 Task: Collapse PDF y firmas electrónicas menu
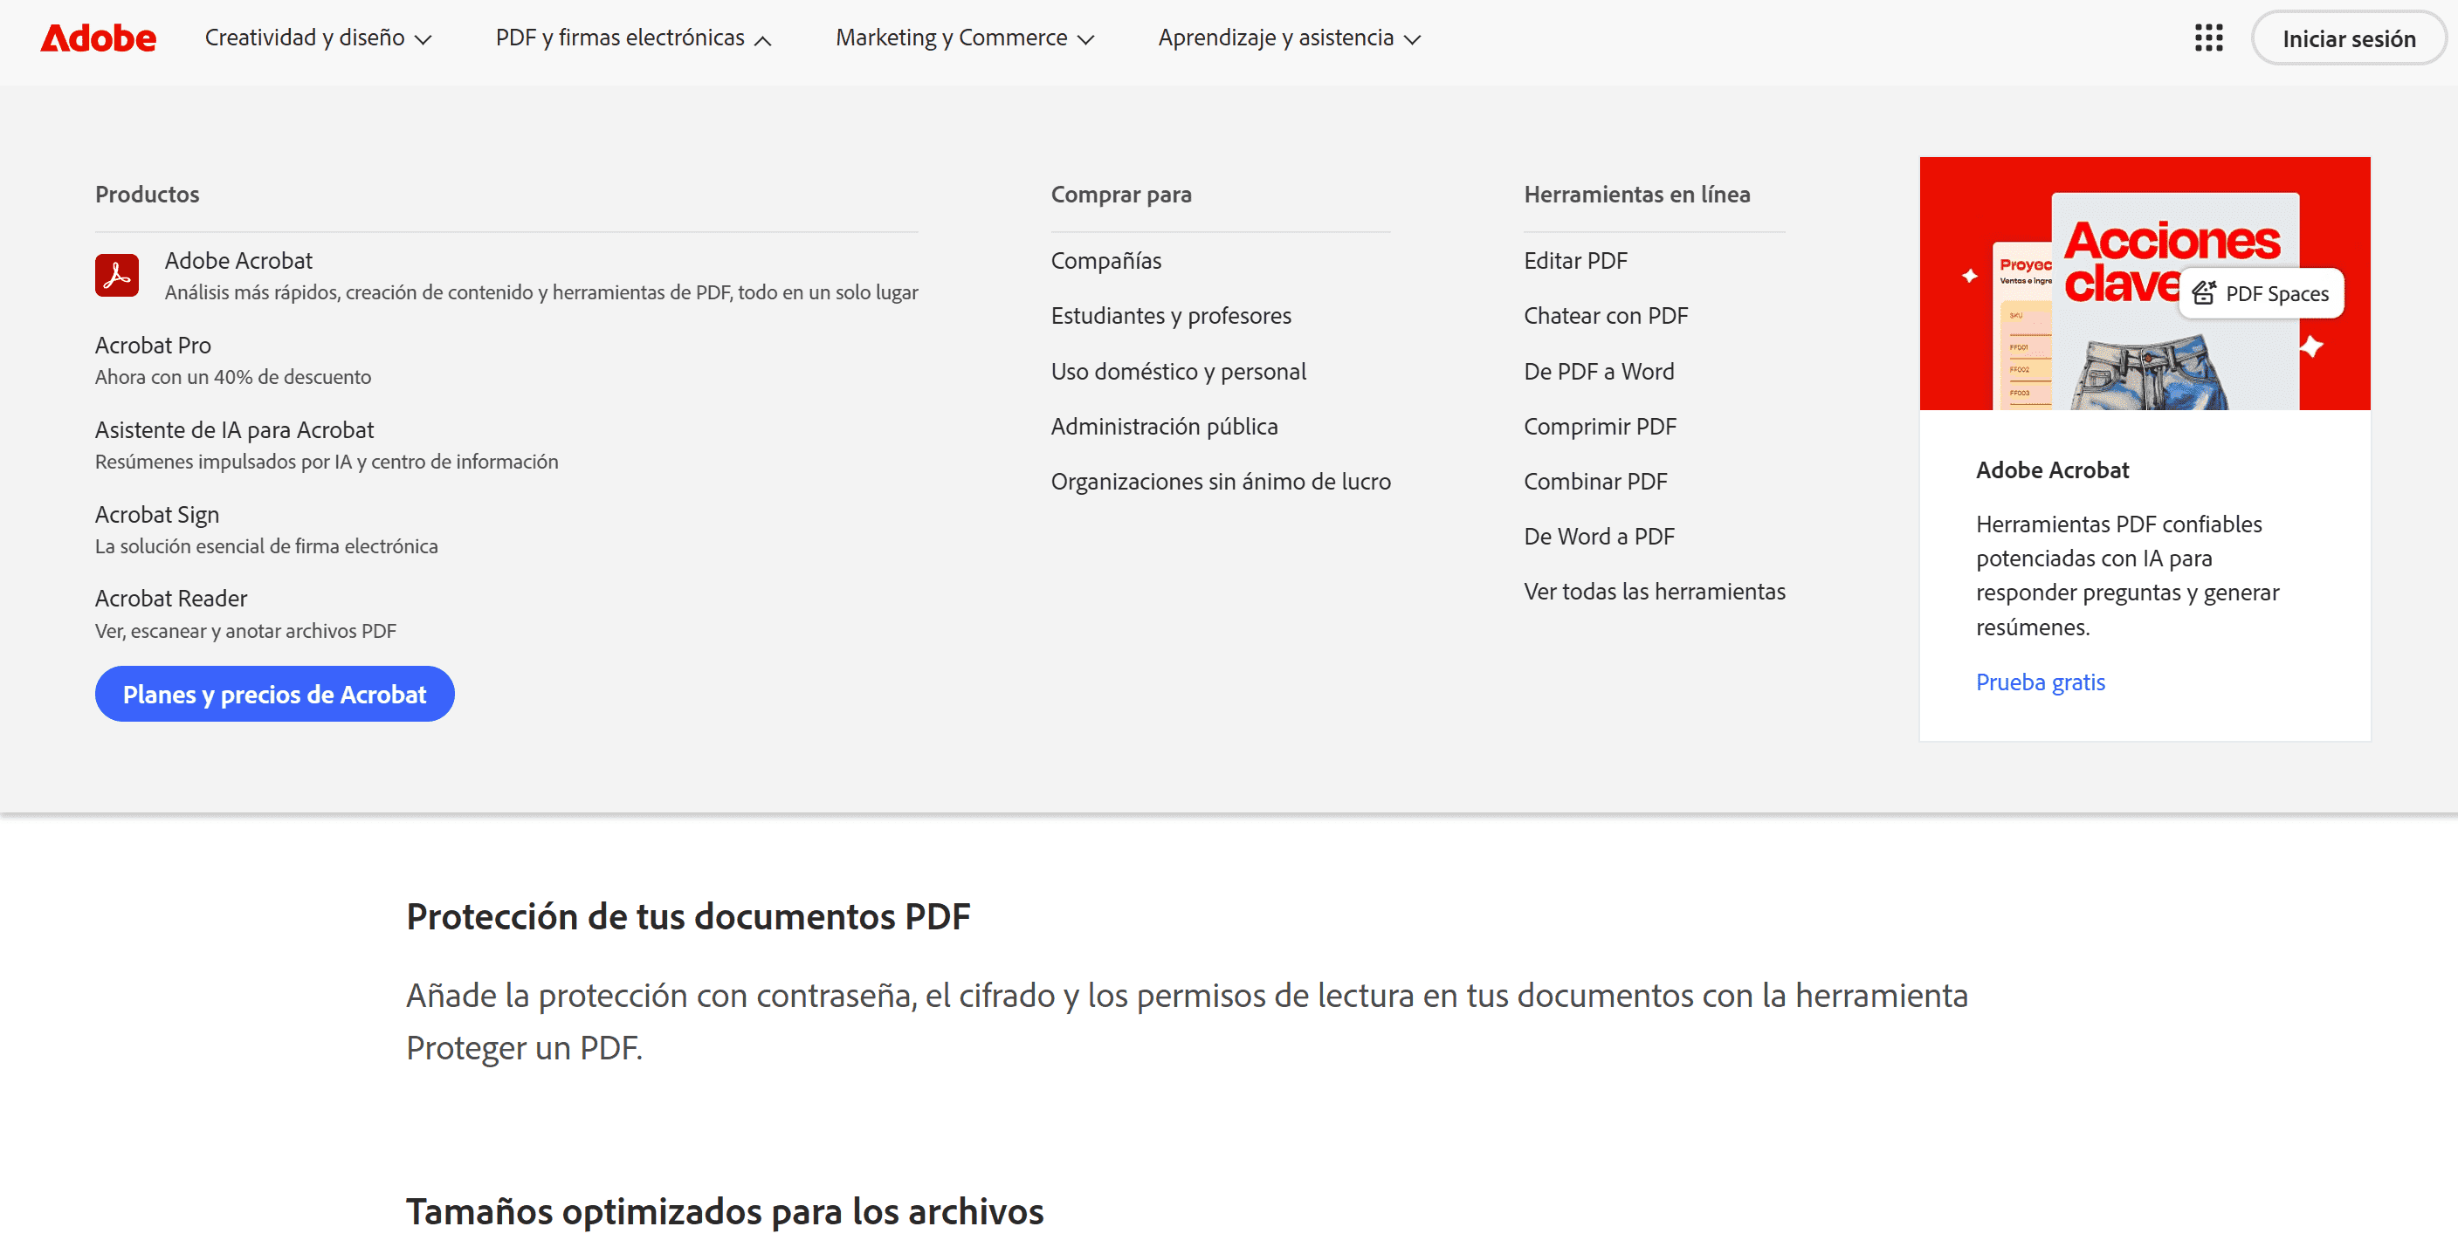(x=633, y=38)
